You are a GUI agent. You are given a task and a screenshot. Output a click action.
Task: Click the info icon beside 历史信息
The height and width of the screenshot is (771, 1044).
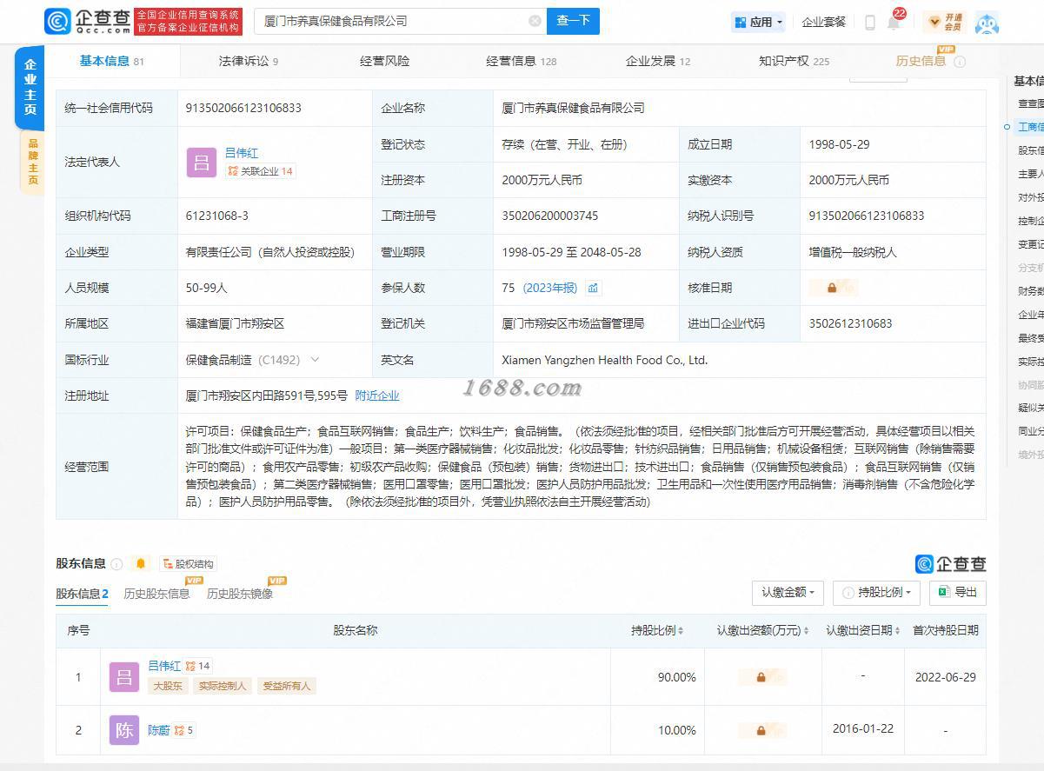click(x=960, y=62)
